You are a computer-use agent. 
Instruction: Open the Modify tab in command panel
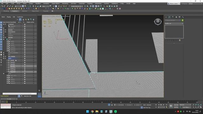[169, 17]
